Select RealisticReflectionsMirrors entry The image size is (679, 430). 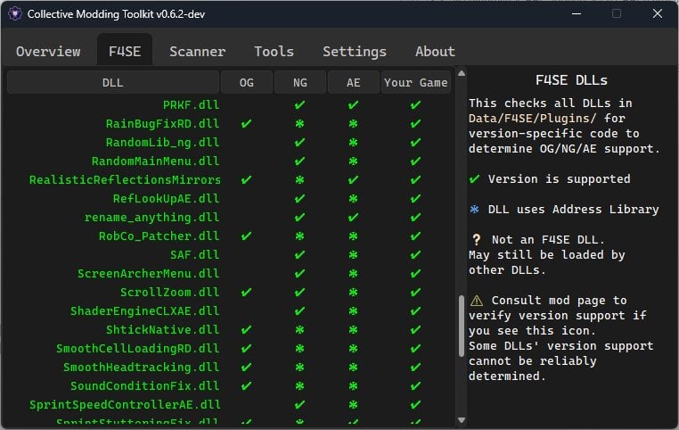coord(125,179)
